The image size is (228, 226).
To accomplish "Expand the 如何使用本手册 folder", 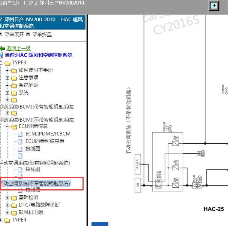I will click(7, 70).
